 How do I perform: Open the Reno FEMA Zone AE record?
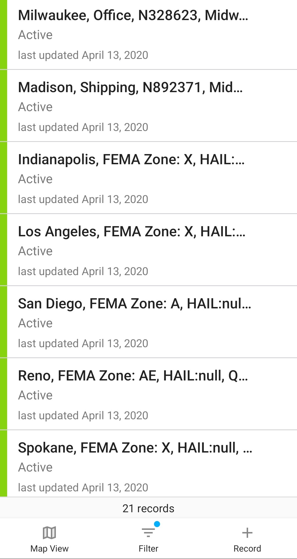[133, 376]
